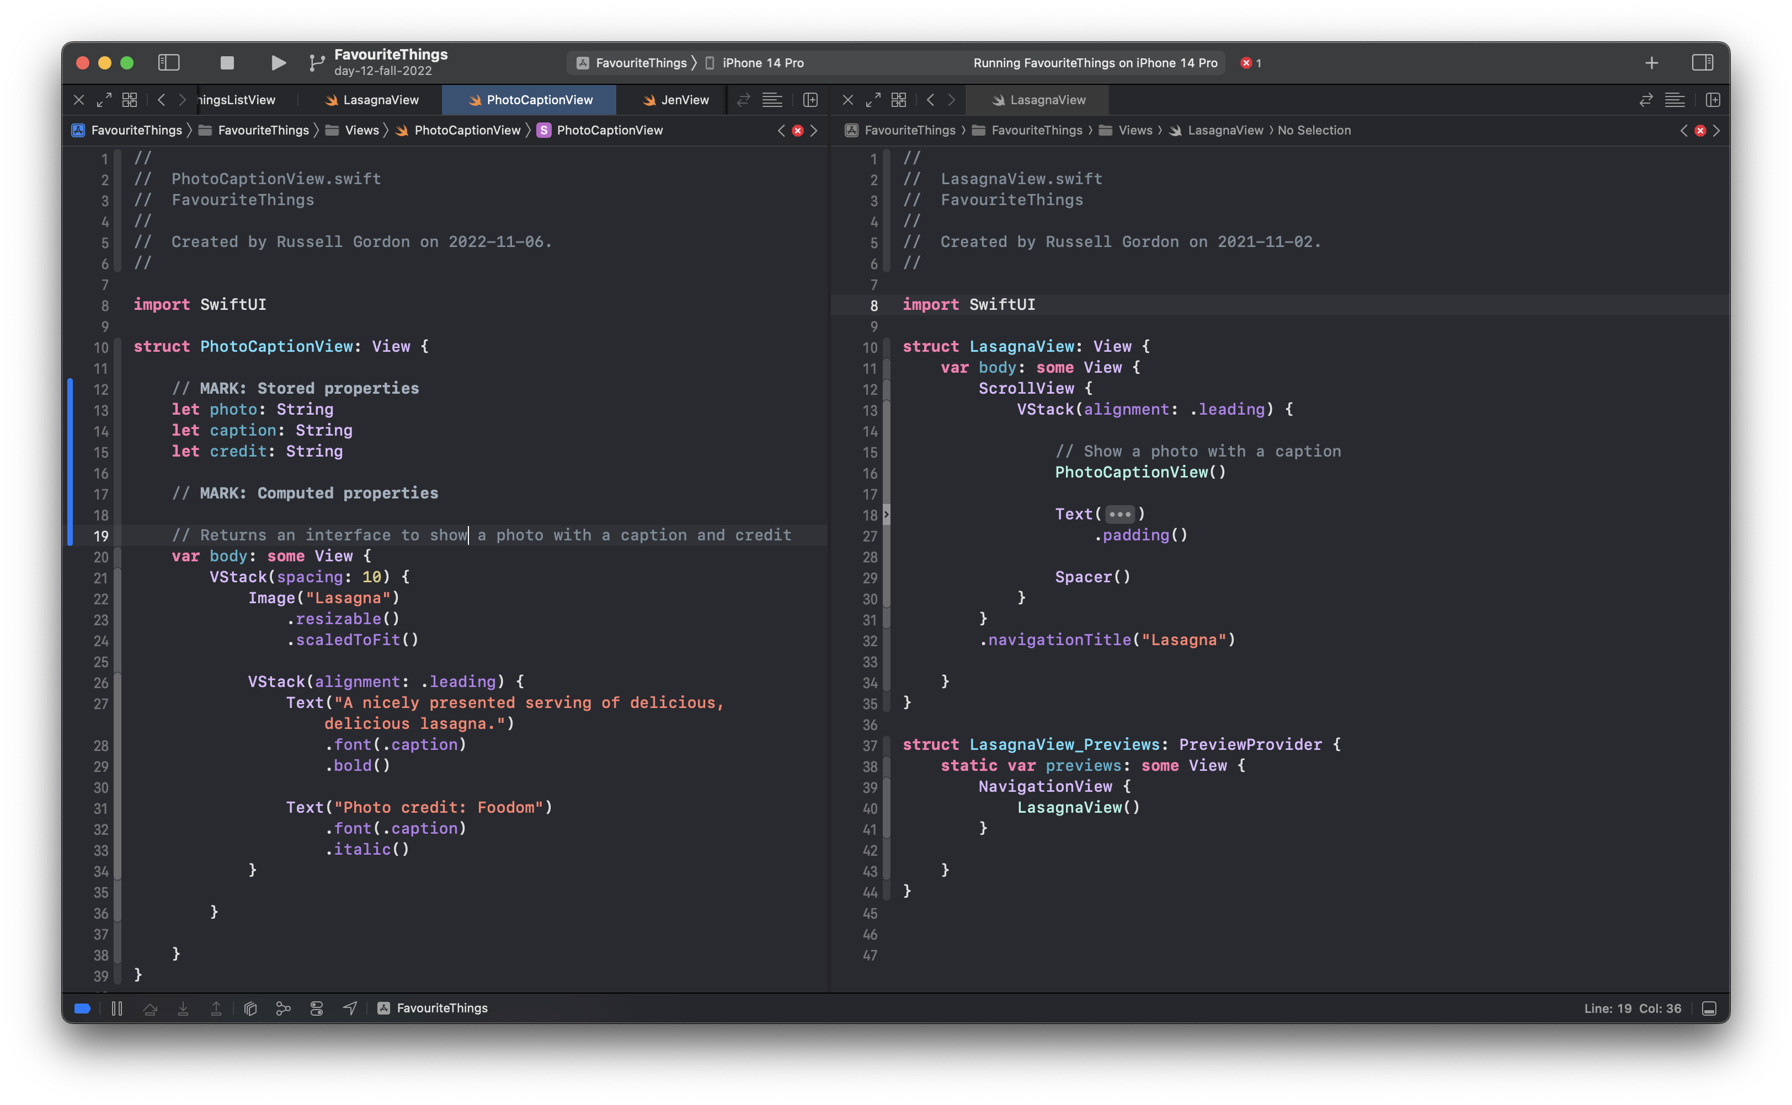Toggle the navigator sidebar
Screen dimensions: 1792x1105
(169, 63)
